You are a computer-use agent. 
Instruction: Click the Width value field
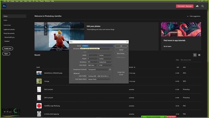point(92,55)
